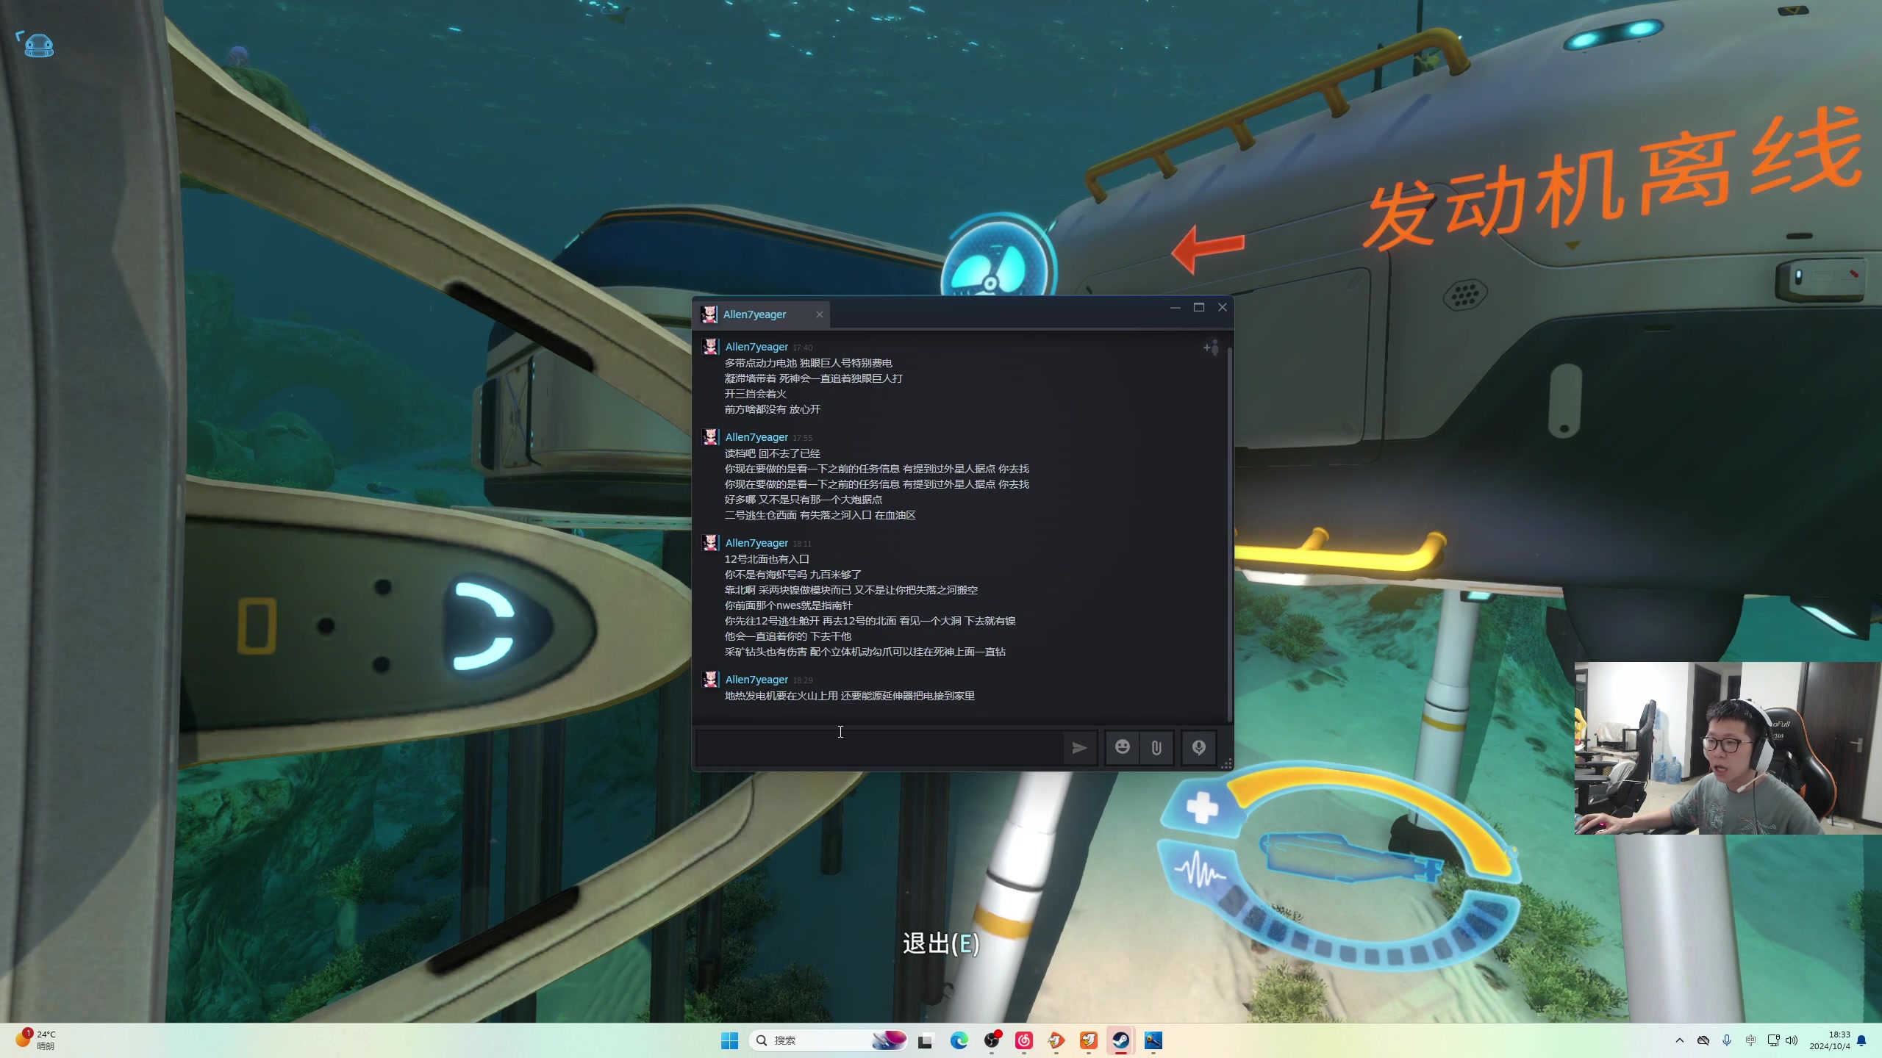Image resolution: width=1882 pixels, height=1058 pixels.
Task: Click Allen7yeager's name on the 17:40 message
Action: 756,347
